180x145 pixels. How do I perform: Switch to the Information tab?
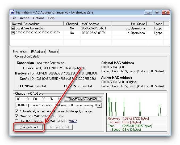pos(20,51)
